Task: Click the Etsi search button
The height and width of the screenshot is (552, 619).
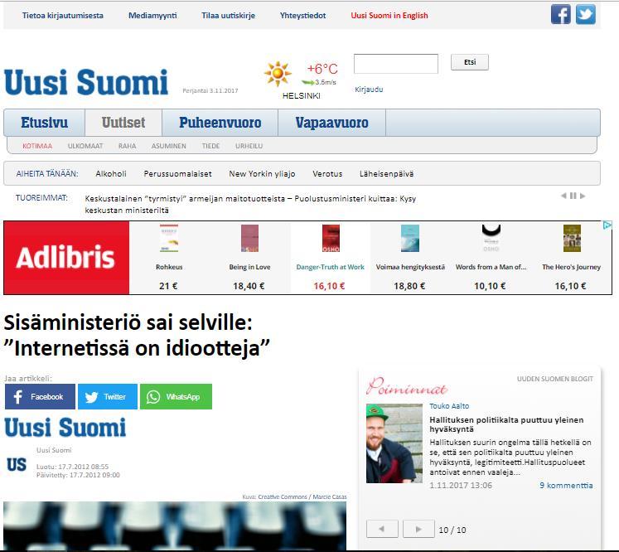Action: (470, 62)
